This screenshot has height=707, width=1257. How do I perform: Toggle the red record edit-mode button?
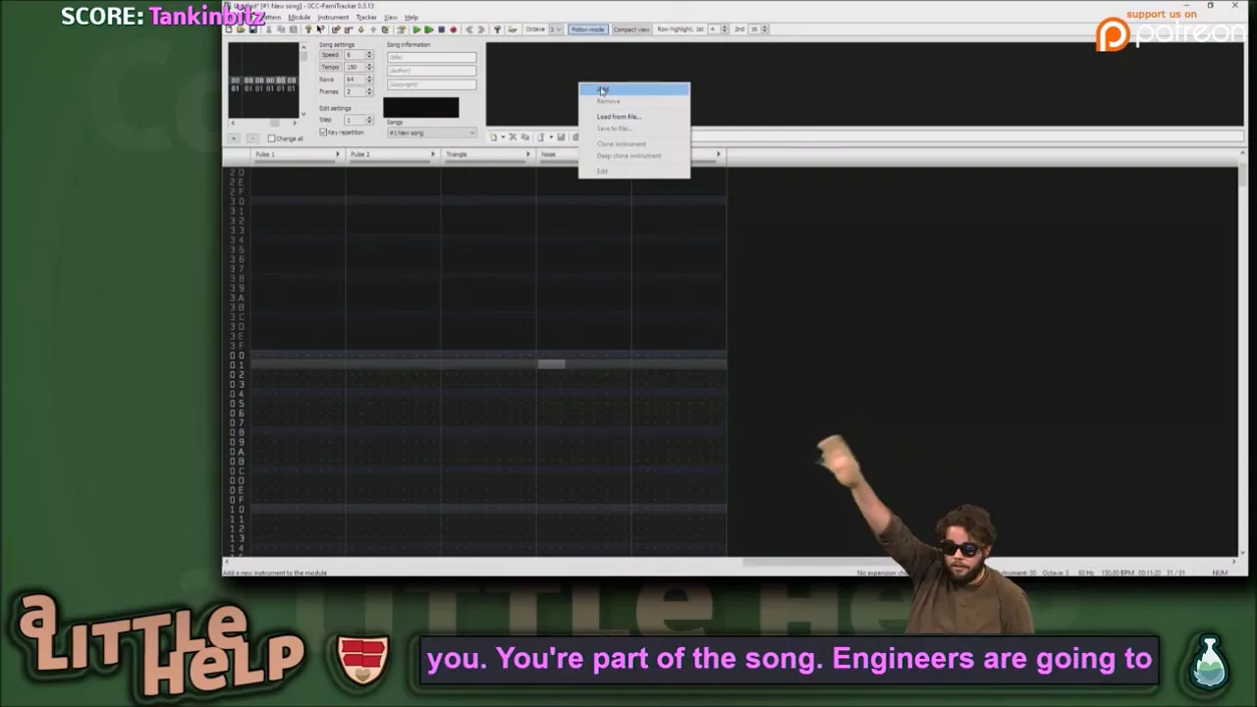[454, 29]
